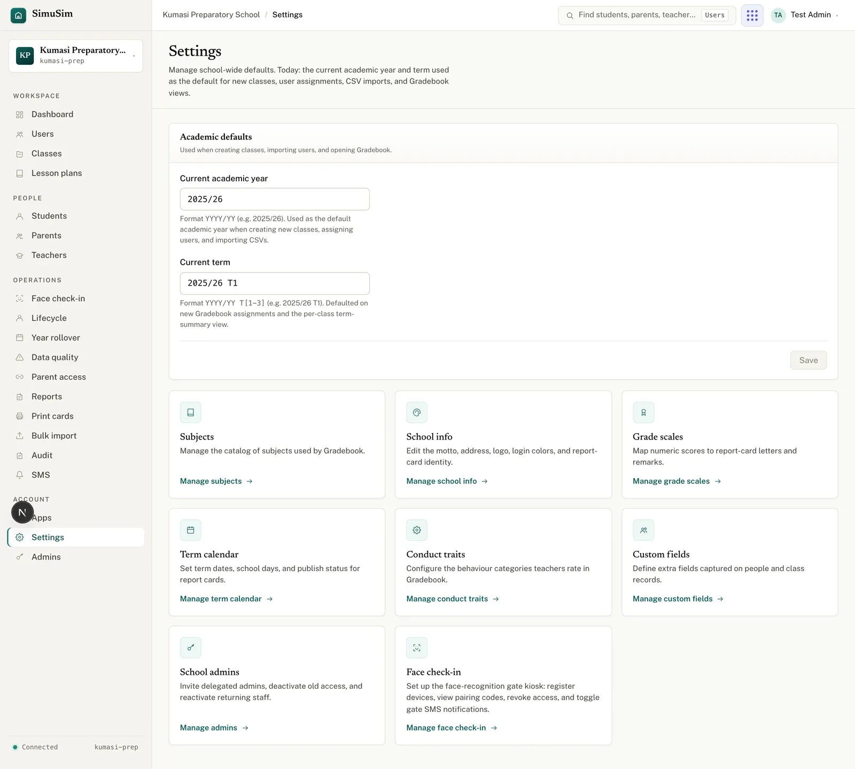This screenshot has height=769, width=855.
Task: Open Audit in the sidebar
Action: [x=76, y=455]
